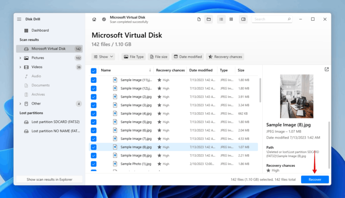The height and width of the screenshot is (198, 345).
Task: Open the hamburger menu beside Disk Drill
Action: [19, 19]
